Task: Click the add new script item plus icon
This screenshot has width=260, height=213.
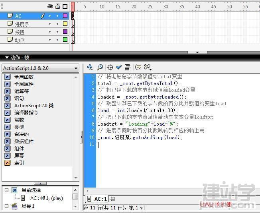Action: tap(90, 67)
